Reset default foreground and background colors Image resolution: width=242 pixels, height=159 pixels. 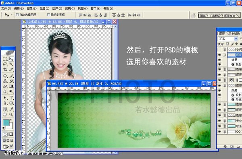(x=4, y=128)
